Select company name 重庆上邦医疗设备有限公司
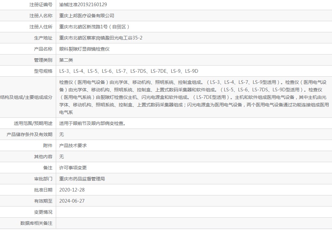 click(87, 16)
